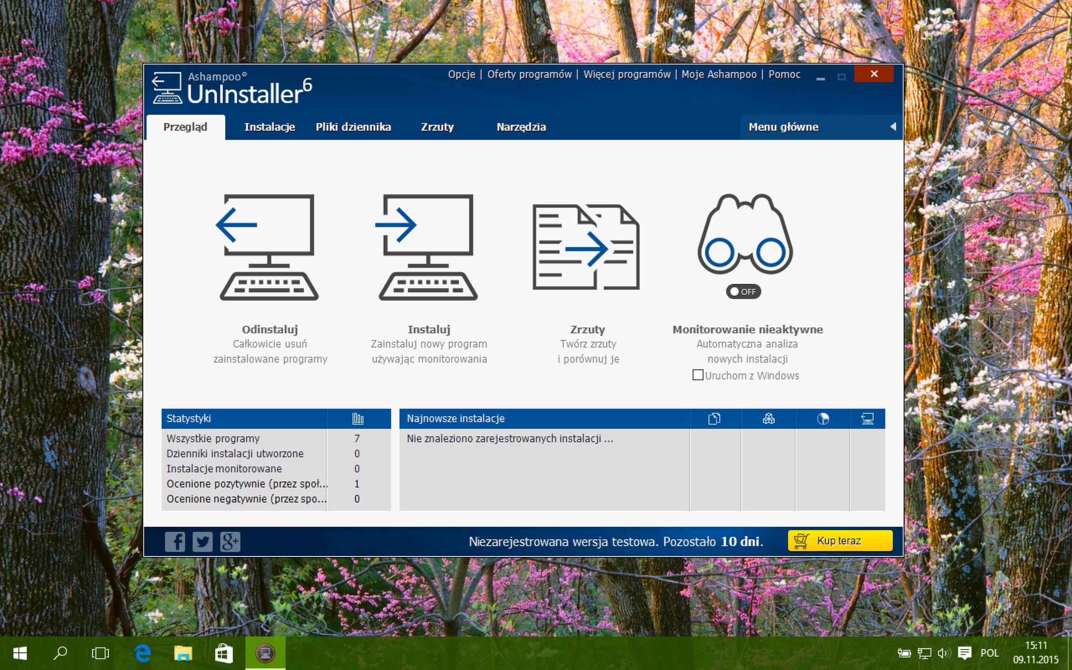Viewport: 1072px width, 670px height.
Task: Open the Opcje link in header
Action: pyautogui.click(x=462, y=74)
